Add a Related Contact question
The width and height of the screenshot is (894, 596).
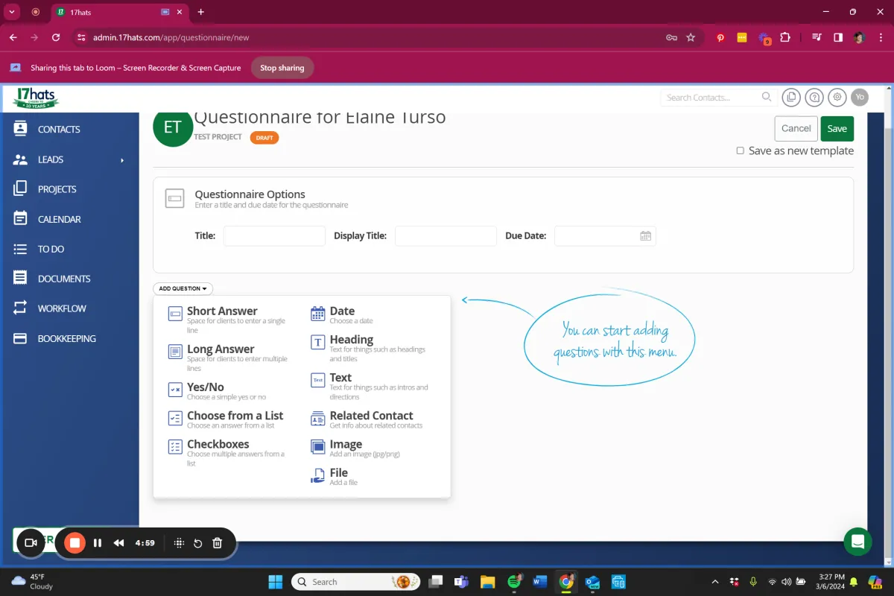click(x=367, y=419)
